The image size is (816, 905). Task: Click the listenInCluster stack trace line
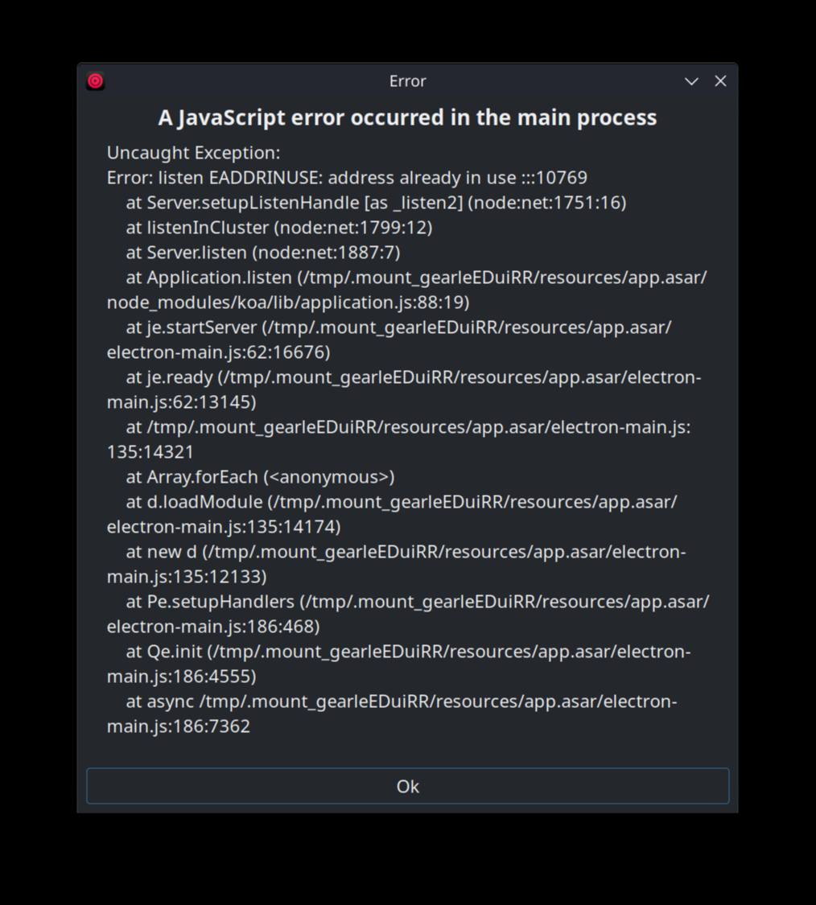279,228
